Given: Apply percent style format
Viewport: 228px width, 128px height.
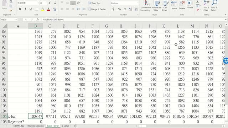Looking at the screenshot, I should pos(119,9).
